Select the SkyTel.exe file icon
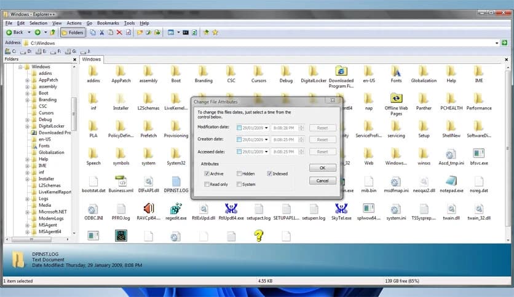 pos(341,208)
